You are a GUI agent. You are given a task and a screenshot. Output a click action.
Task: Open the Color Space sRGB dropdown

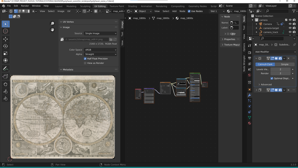[100, 50]
